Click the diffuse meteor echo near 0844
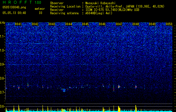 (64, 90)
